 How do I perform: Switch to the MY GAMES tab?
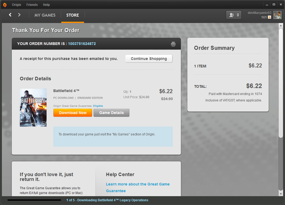(45, 15)
